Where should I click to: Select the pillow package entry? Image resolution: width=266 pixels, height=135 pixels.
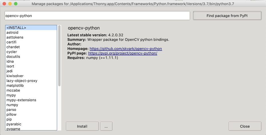coord(11,115)
